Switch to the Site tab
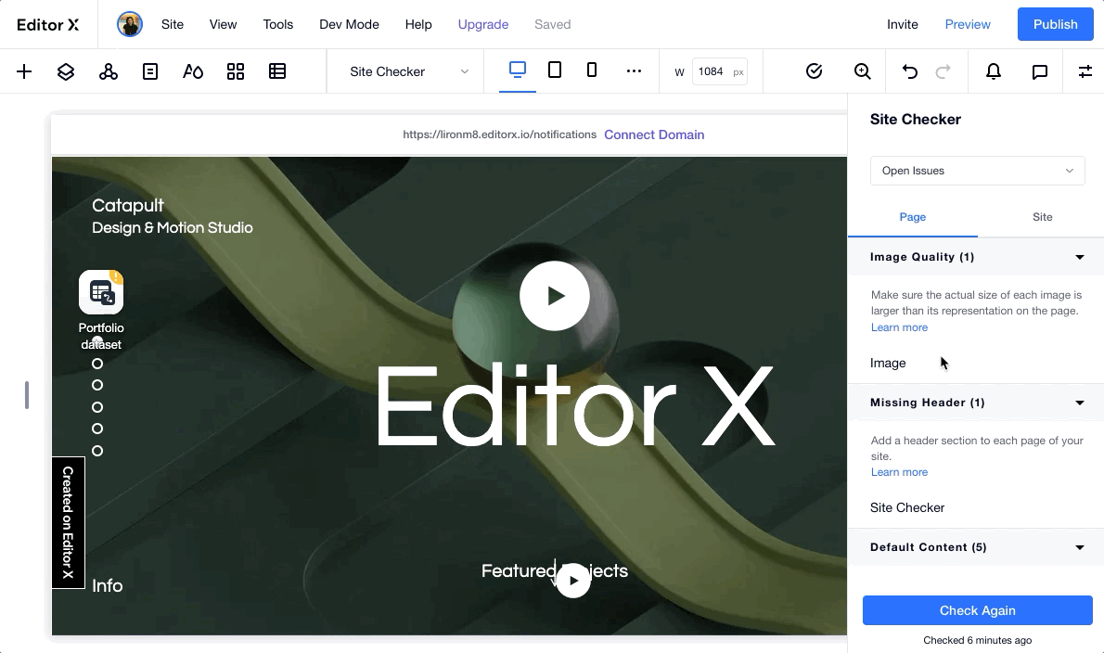Screen dimensions: 1104x653 pyautogui.click(x=1042, y=217)
